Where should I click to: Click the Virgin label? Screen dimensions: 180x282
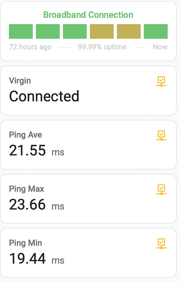20,81
